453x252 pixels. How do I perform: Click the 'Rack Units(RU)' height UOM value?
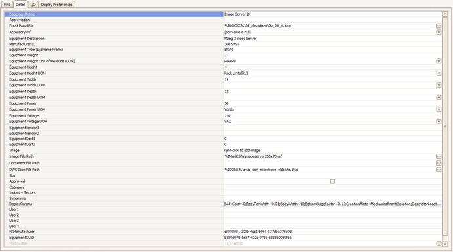coord(236,73)
